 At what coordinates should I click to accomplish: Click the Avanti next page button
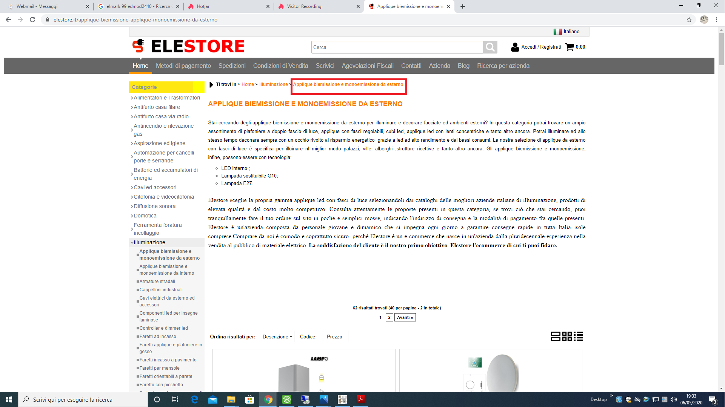coord(405,317)
